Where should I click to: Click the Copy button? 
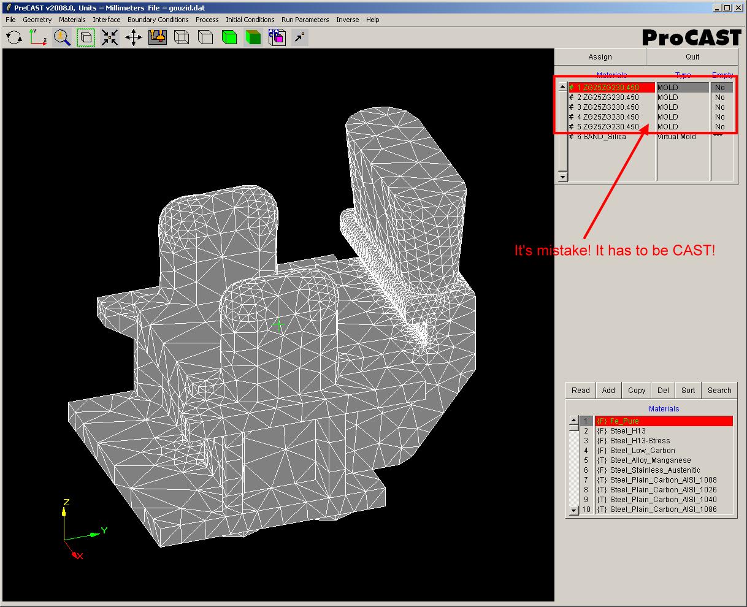(637, 391)
